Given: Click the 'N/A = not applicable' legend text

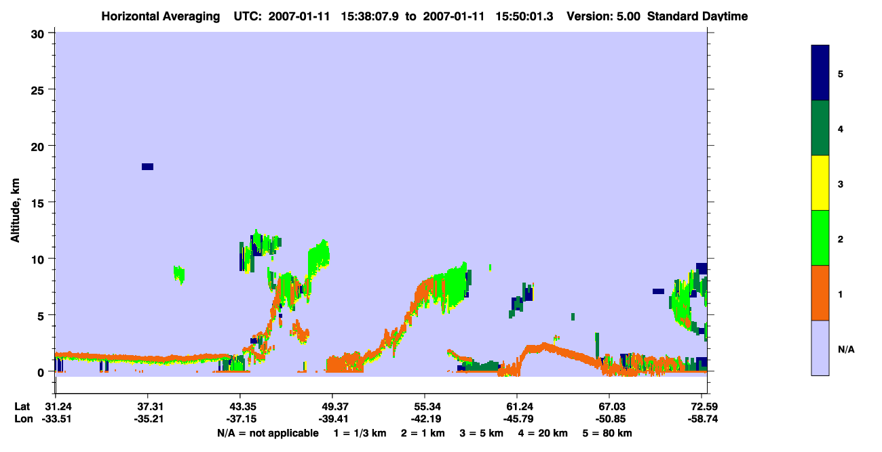Looking at the screenshot, I should [267, 433].
